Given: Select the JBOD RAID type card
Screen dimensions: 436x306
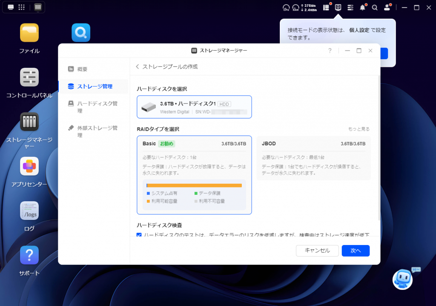Looking at the screenshot, I should [x=313, y=158].
